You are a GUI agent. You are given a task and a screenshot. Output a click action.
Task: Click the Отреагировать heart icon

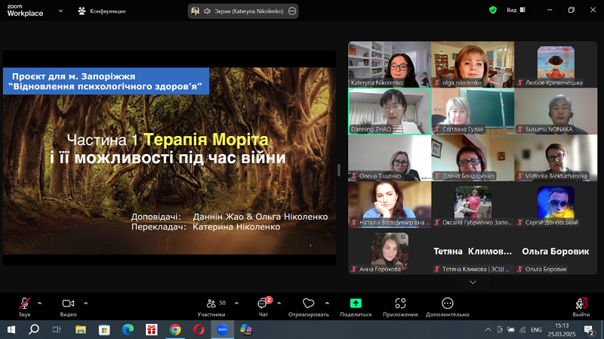point(308,304)
